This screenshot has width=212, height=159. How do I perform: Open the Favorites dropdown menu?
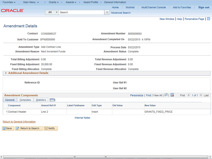coord(9,2)
